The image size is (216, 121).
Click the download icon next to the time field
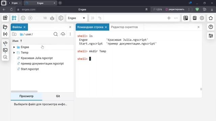52,18
